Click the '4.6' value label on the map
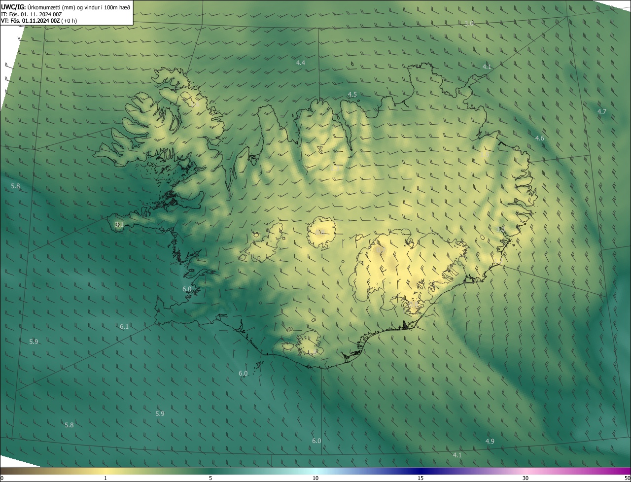 click(540, 138)
